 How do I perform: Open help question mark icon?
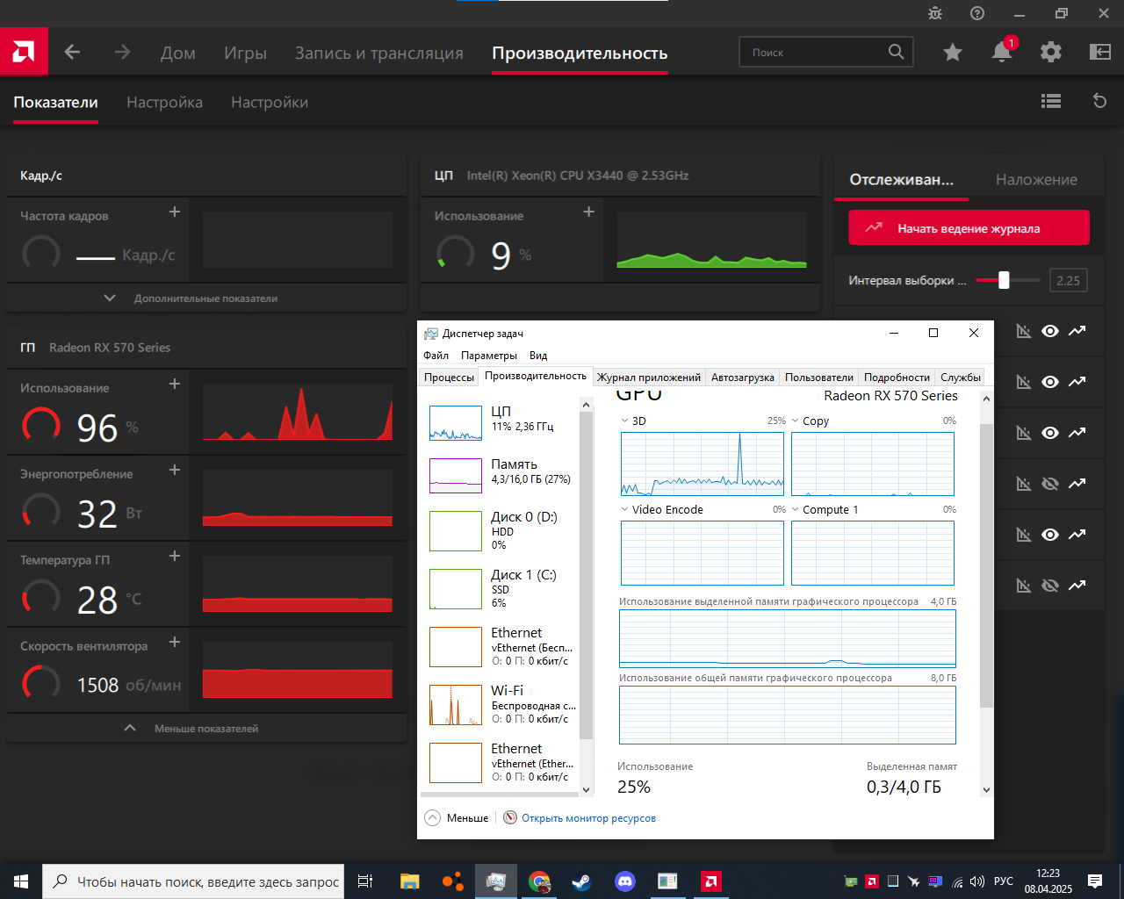977,13
